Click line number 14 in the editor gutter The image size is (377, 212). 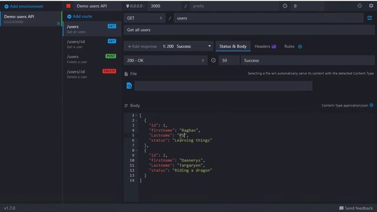132,181
